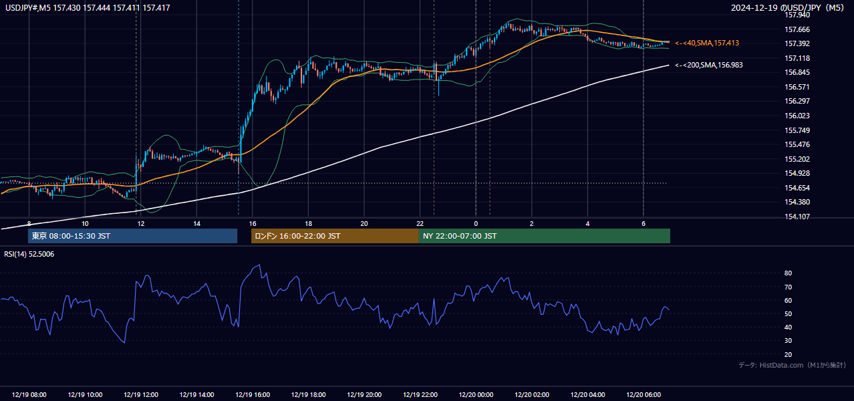854x401 pixels.
Task: Click price axis value 154.928
Action: pyautogui.click(x=797, y=173)
